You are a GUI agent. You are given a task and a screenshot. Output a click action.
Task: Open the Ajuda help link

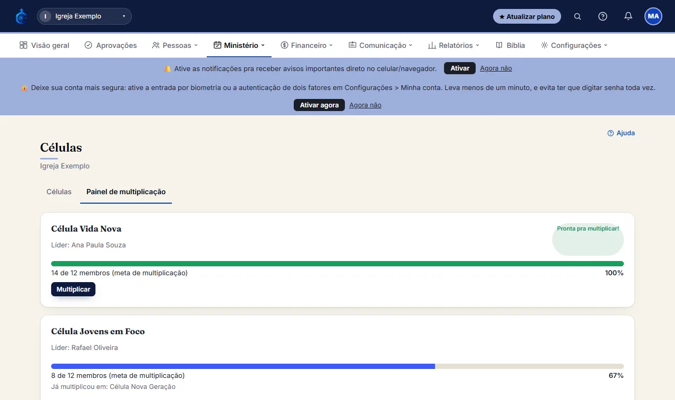(621, 133)
